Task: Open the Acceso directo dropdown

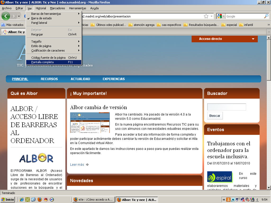Action: [x=224, y=39]
